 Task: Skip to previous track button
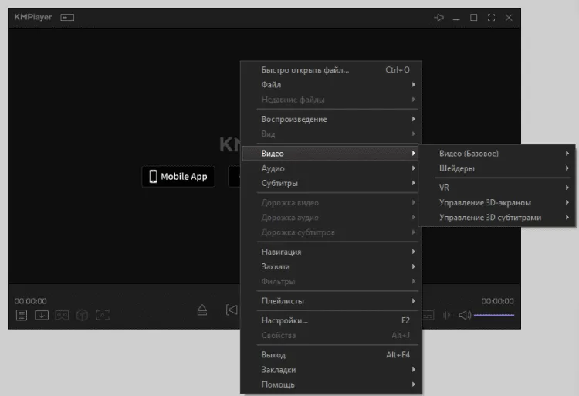tap(232, 310)
